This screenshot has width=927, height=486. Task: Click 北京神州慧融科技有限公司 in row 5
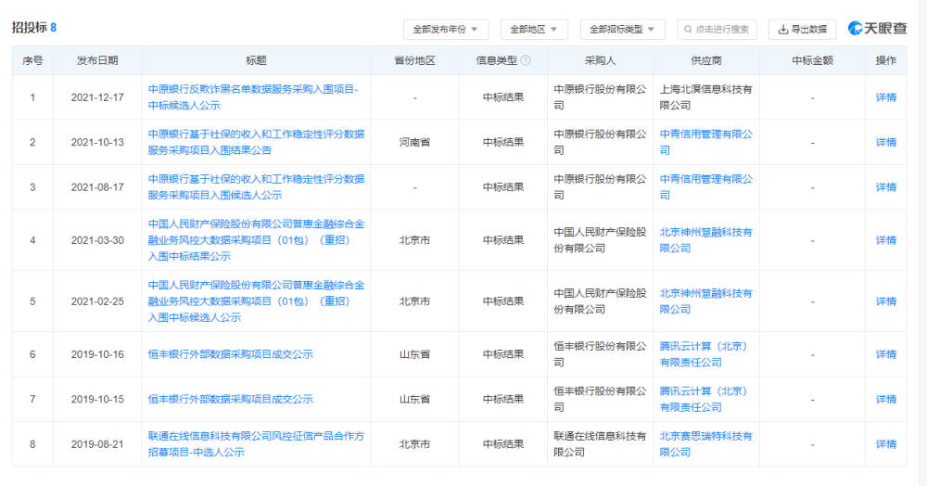click(705, 301)
